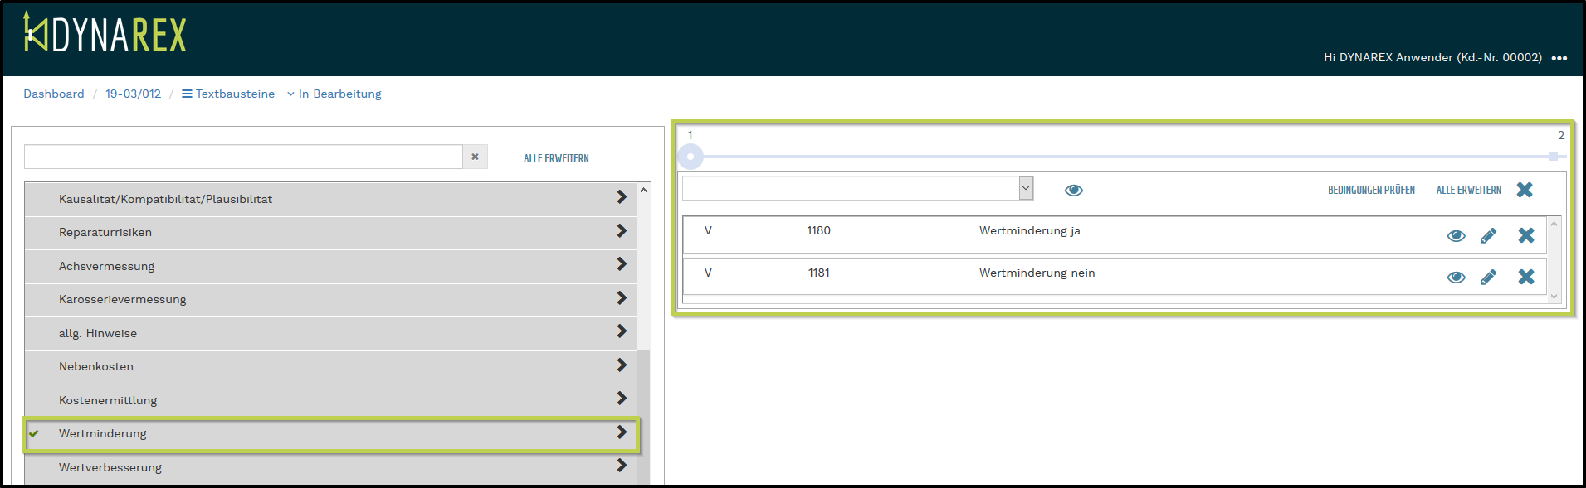
Task: Remove the Wertminderung nein entry
Action: pos(1525,278)
